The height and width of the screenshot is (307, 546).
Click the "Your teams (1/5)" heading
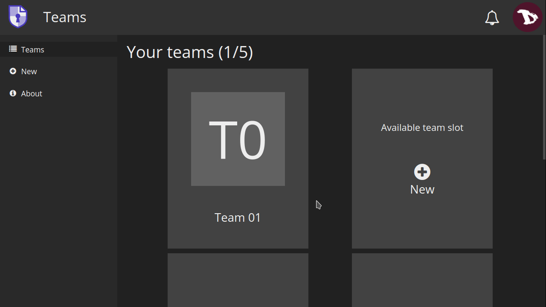(x=190, y=52)
